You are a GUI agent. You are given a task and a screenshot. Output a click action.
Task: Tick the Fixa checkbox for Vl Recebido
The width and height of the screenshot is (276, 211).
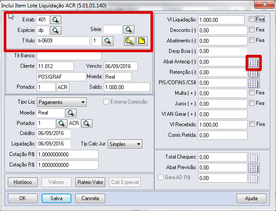(252, 124)
